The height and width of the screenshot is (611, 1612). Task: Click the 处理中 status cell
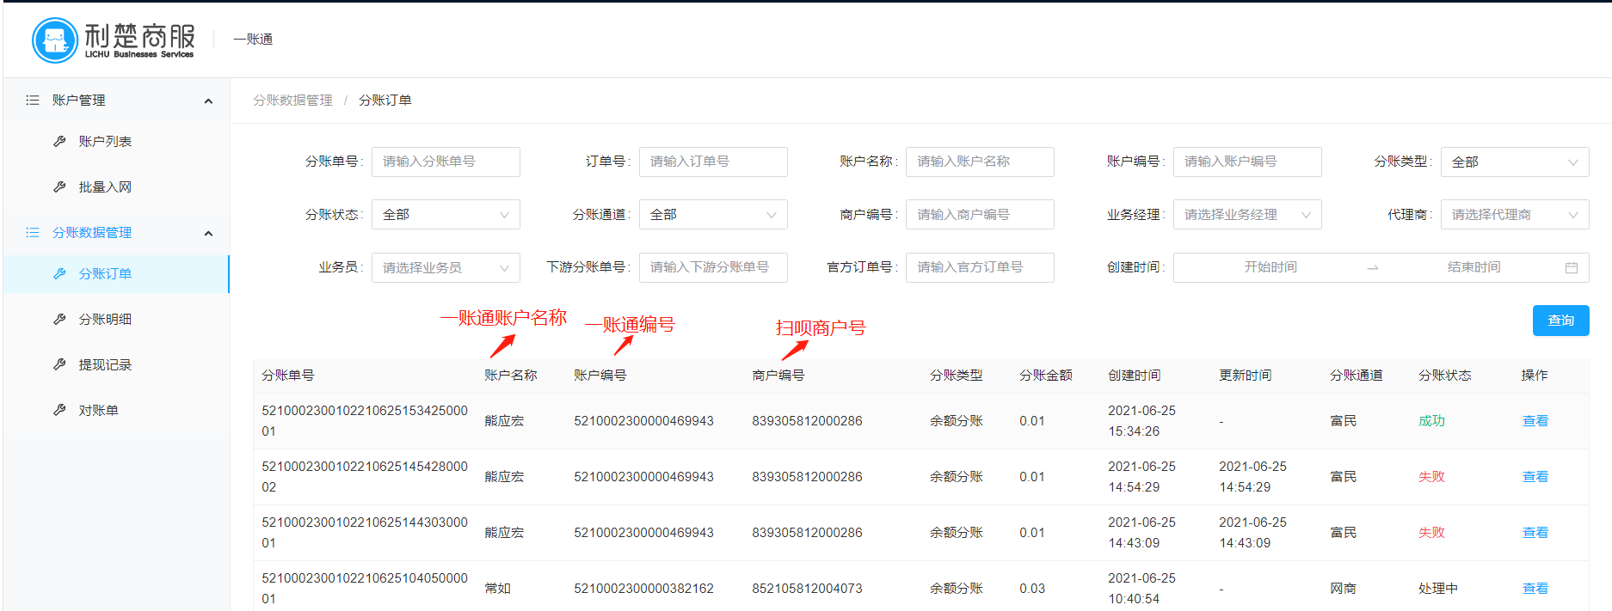pyautogui.click(x=1438, y=589)
